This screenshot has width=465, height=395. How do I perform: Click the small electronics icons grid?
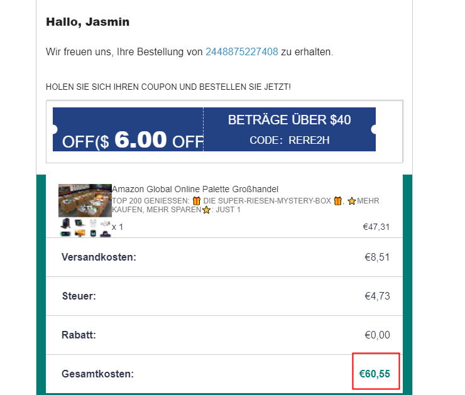(85, 228)
